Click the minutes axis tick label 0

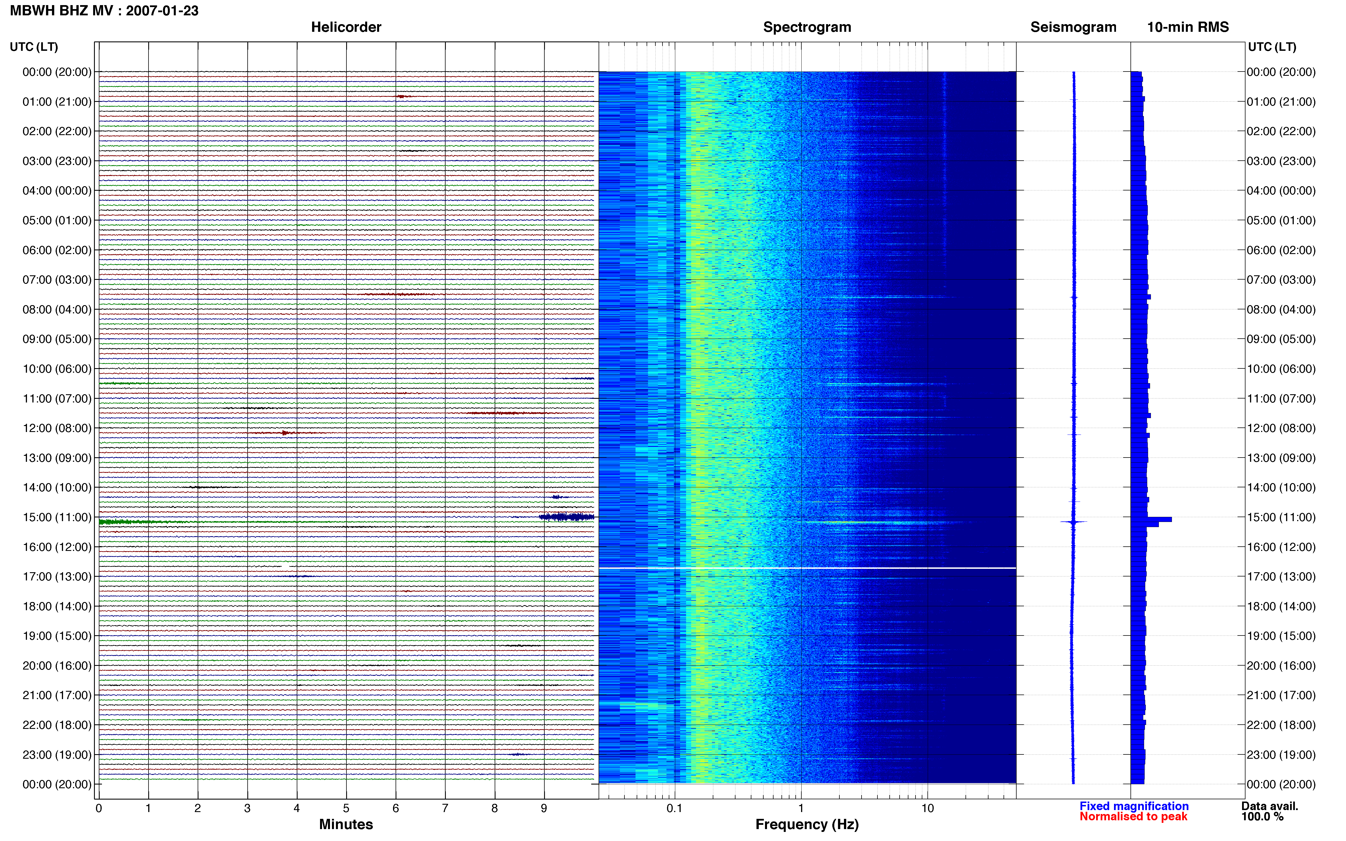coord(99,808)
